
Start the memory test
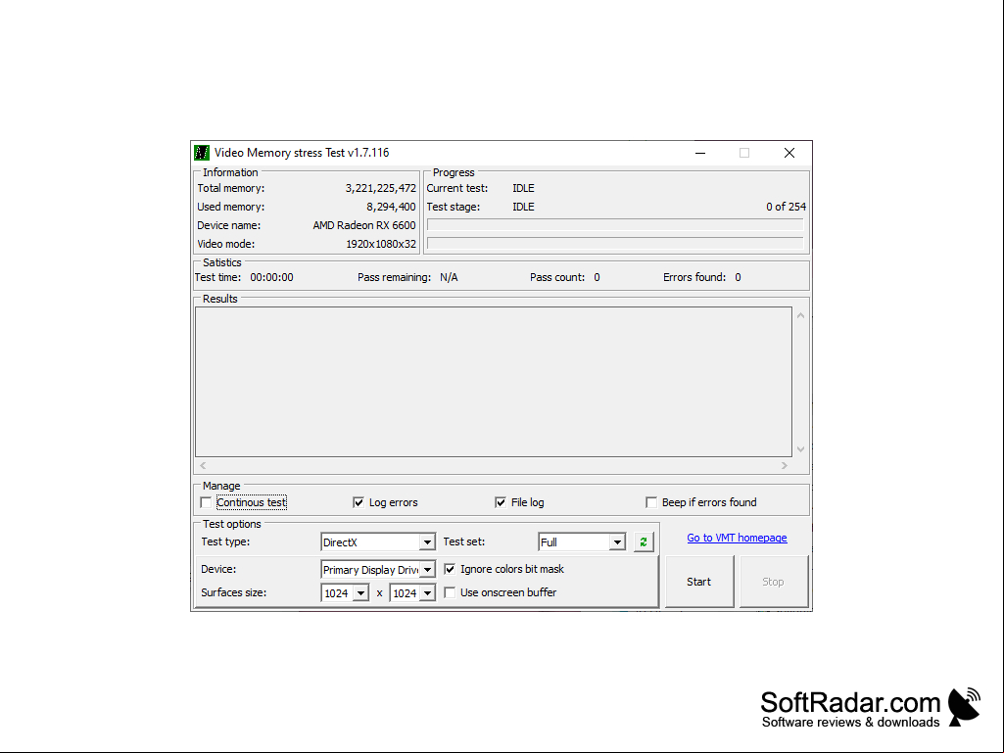pos(699,582)
